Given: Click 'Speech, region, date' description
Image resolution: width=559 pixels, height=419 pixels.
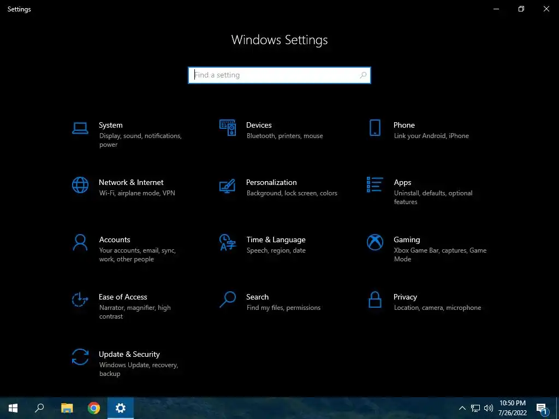Looking at the screenshot, I should click(276, 250).
